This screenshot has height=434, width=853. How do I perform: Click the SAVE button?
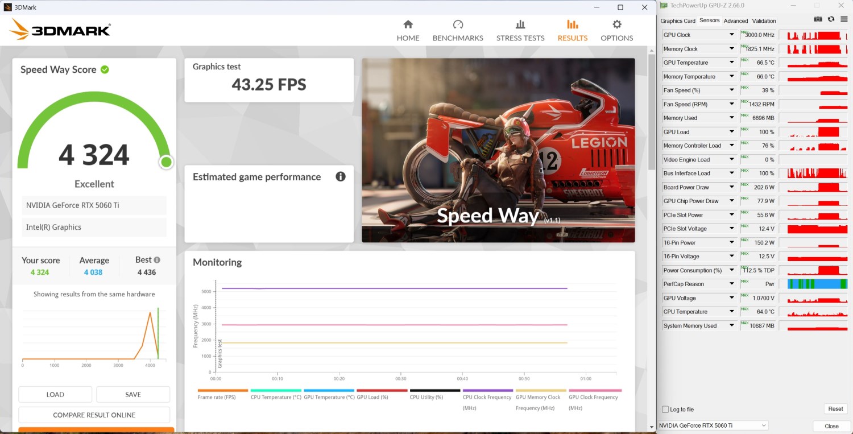tap(133, 394)
